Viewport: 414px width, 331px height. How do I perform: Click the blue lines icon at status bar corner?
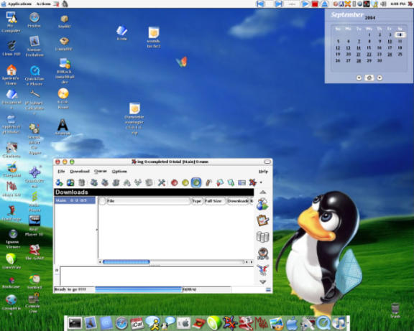tap(268, 289)
